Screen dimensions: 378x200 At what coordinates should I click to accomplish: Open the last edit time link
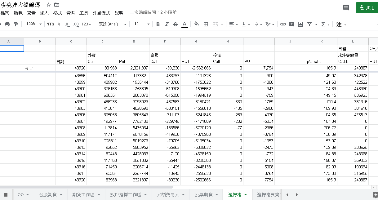153,12
